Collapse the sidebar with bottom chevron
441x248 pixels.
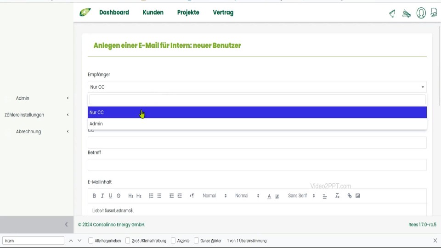tap(66, 224)
